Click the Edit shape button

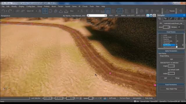pos(171,59)
